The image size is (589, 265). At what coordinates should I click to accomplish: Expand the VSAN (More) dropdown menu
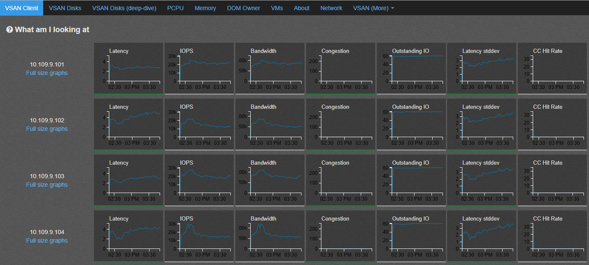(x=373, y=8)
